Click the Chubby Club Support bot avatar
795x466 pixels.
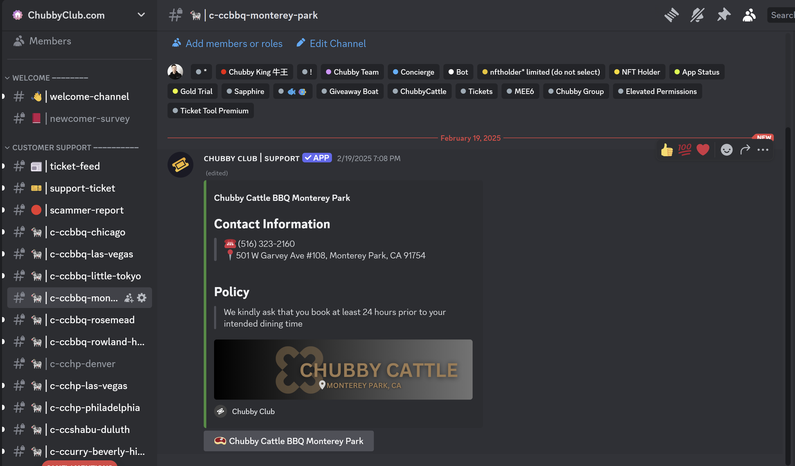tap(180, 164)
